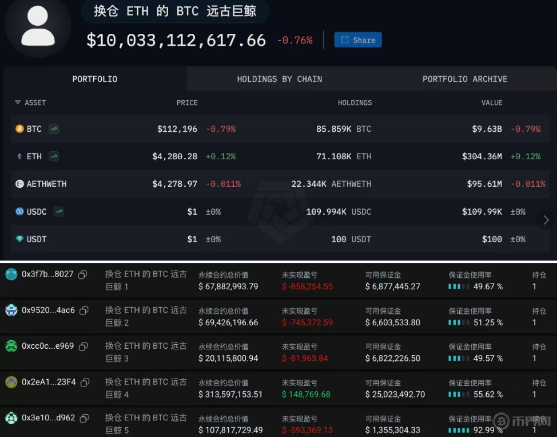Copy address 0x9520...4ac6 using copy icon
The image size is (557, 437).
point(84,310)
